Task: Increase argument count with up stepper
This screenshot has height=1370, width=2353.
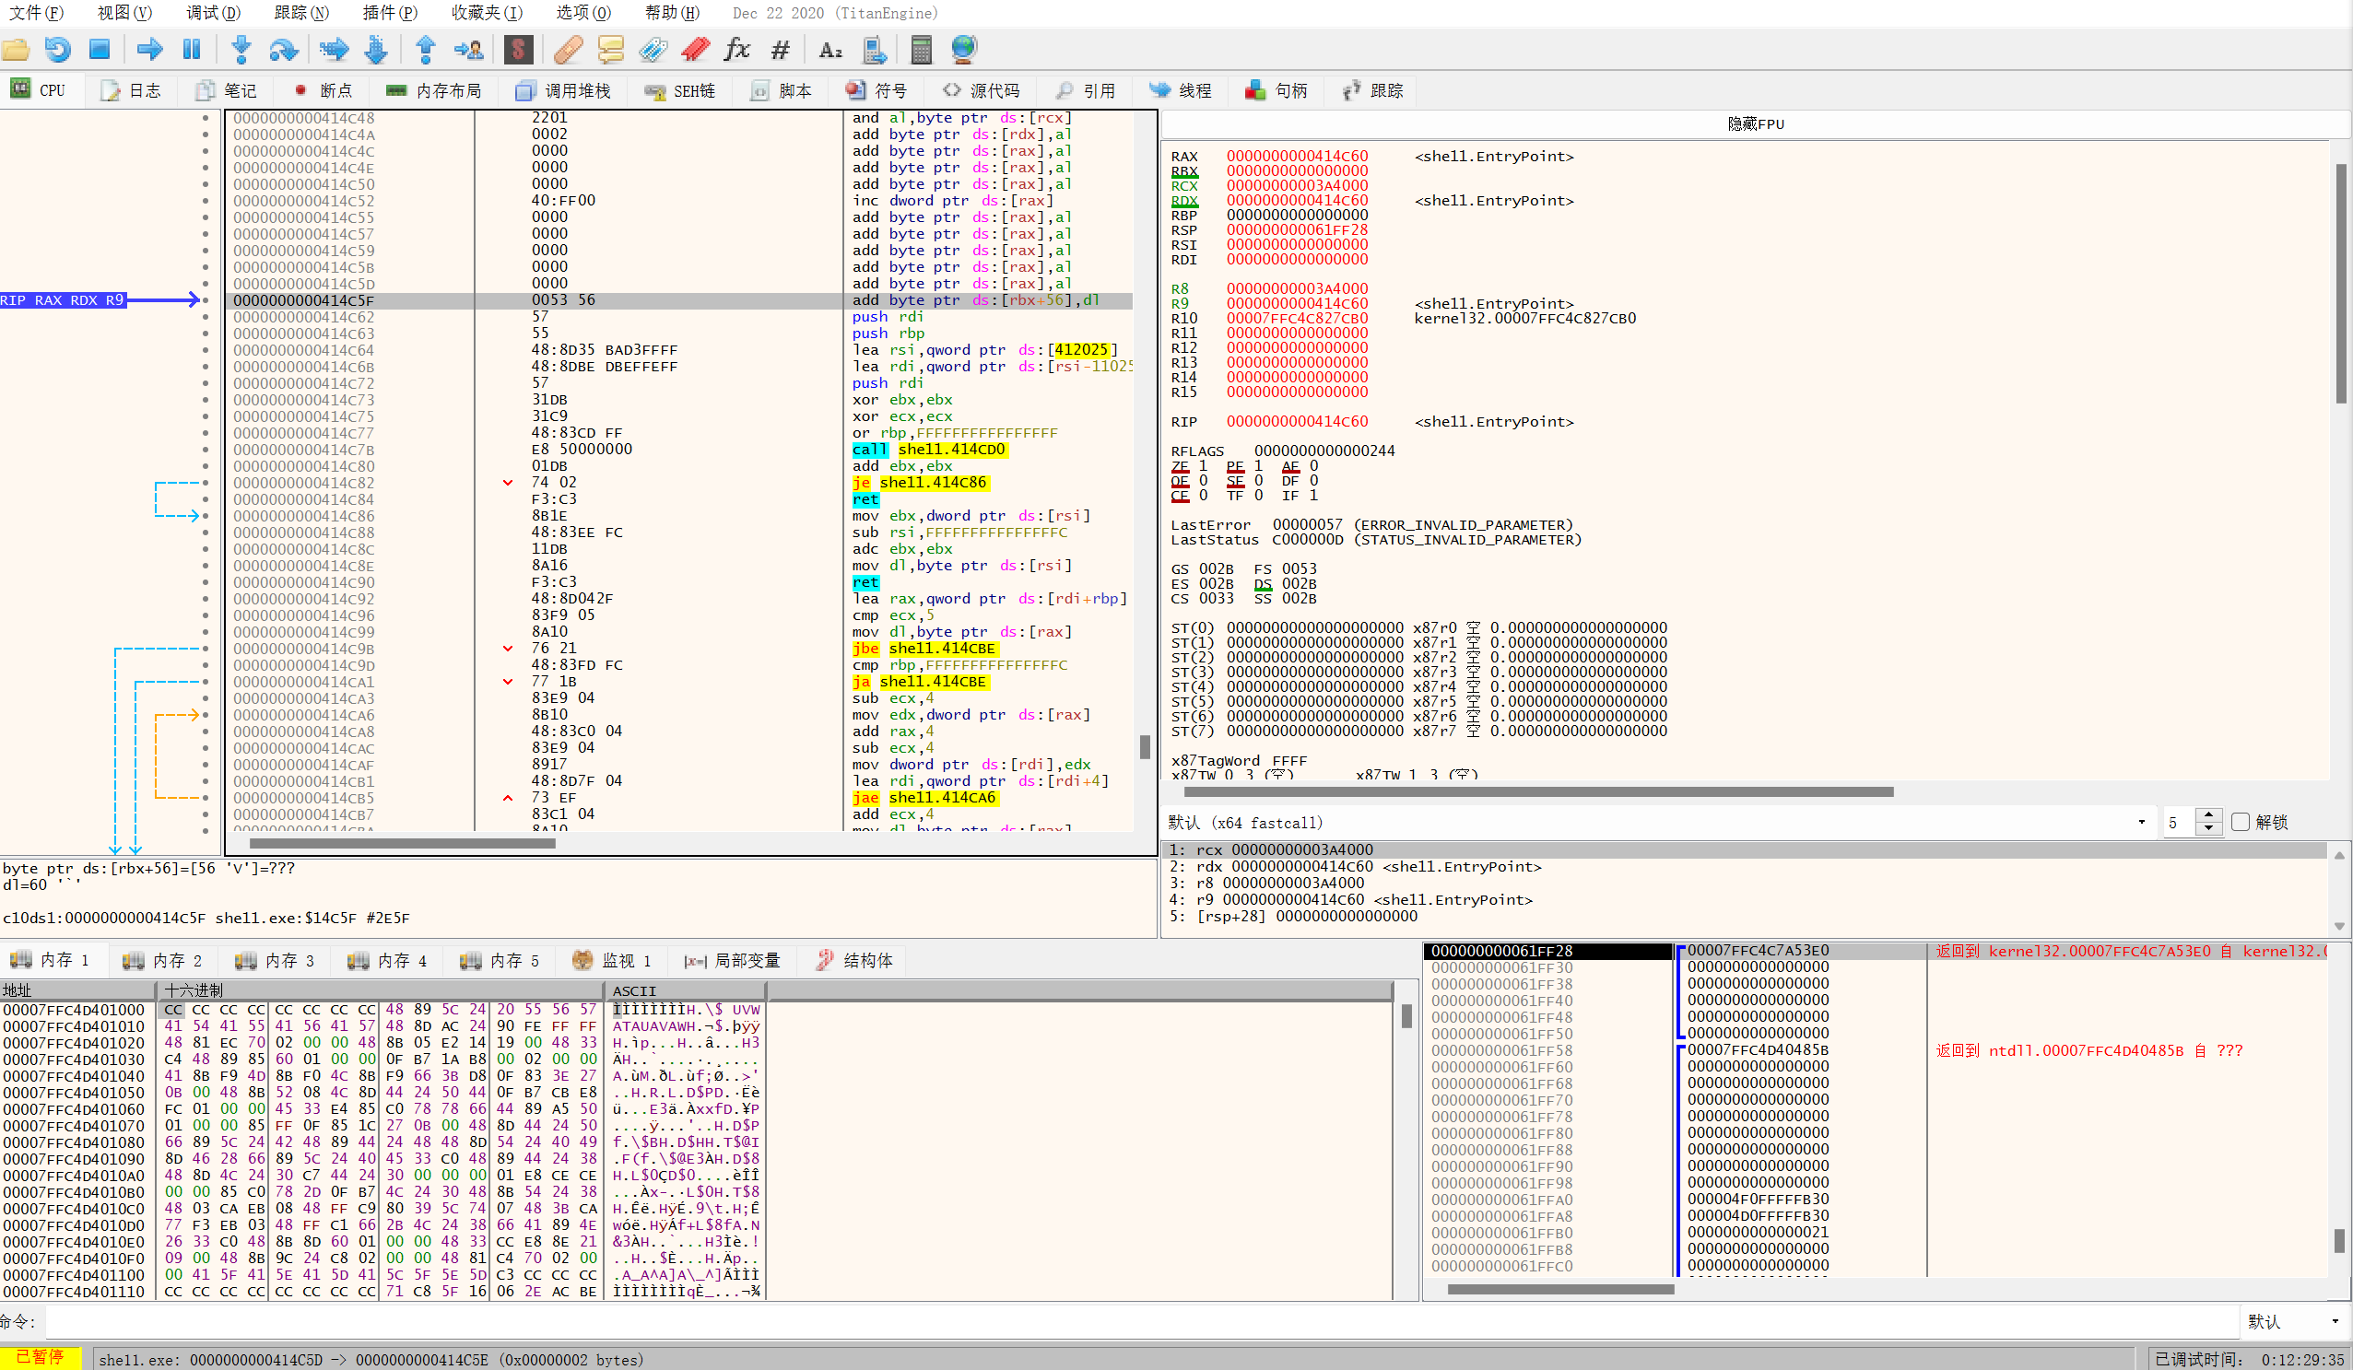Action: click(x=2208, y=815)
